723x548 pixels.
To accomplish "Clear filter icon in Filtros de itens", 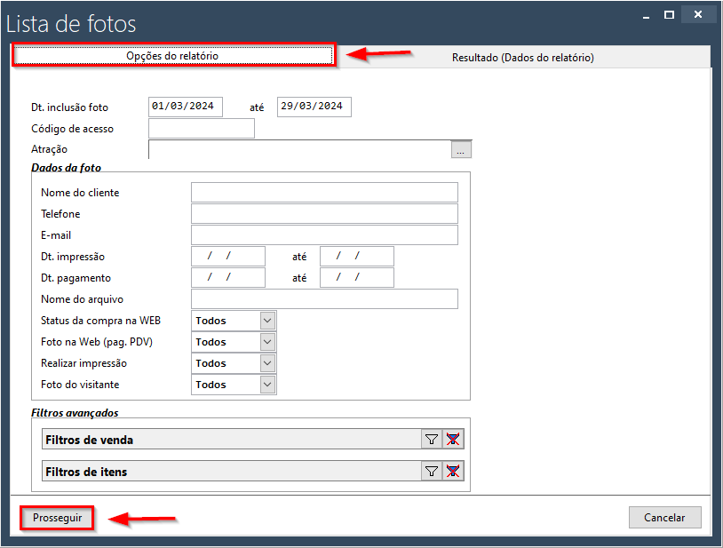I will click(454, 472).
